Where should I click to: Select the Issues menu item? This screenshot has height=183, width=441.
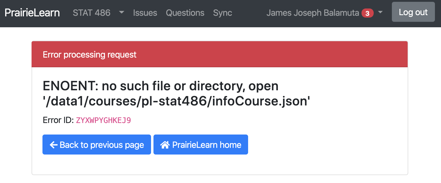[145, 13]
